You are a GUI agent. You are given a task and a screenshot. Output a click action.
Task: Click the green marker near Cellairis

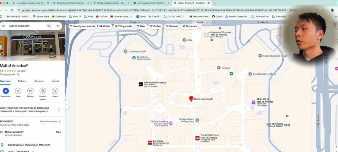coord(231,74)
